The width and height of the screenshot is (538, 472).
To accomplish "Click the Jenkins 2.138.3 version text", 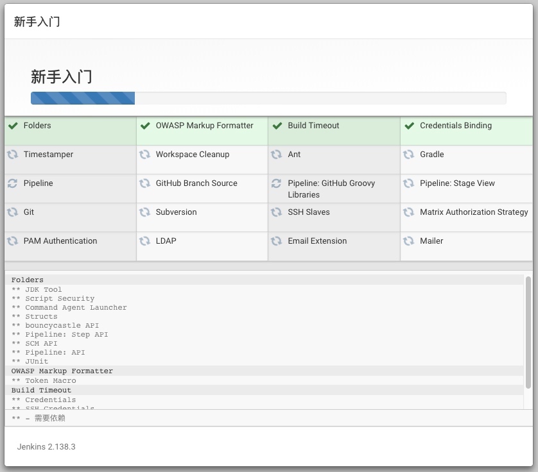I will (46, 446).
